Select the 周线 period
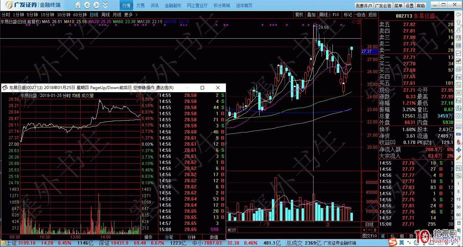Image resolution: width=463 pixels, height=247 pixels. (x=105, y=15)
